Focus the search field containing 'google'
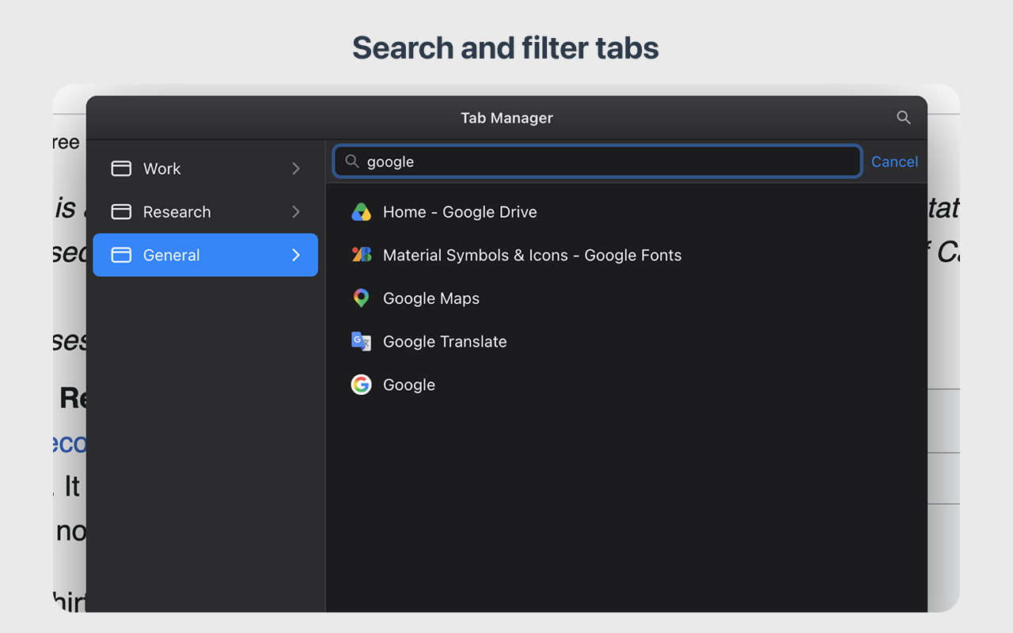This screenshot has width=1013, height=633. click(598, 161)
